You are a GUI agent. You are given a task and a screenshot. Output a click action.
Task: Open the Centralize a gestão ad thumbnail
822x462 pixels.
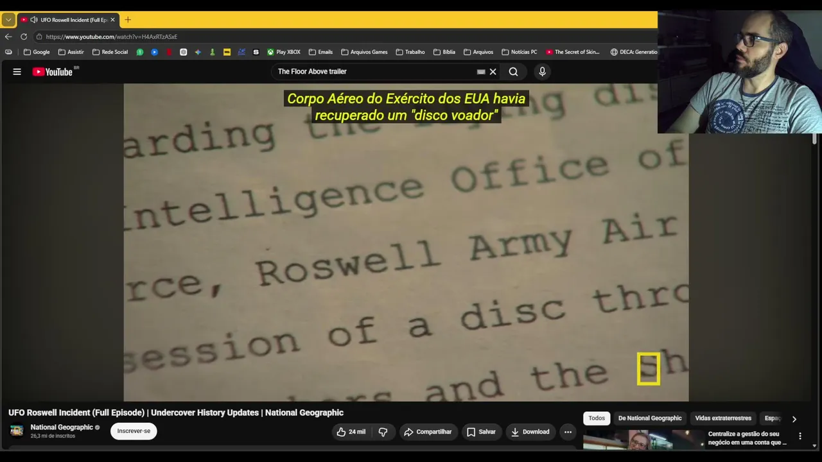(x=643, y=440)
